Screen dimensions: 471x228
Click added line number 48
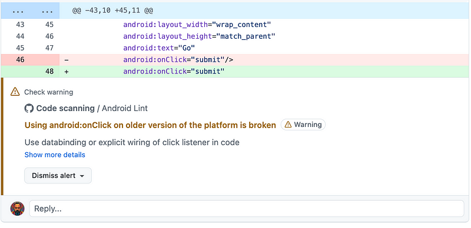coord(49,72)
